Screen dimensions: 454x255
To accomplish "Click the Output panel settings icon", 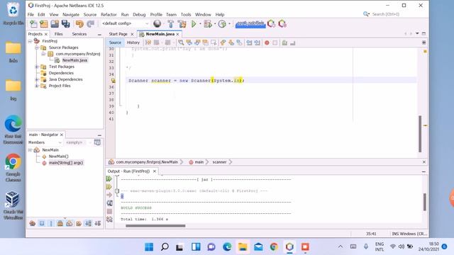I will (x=109, y=220).
